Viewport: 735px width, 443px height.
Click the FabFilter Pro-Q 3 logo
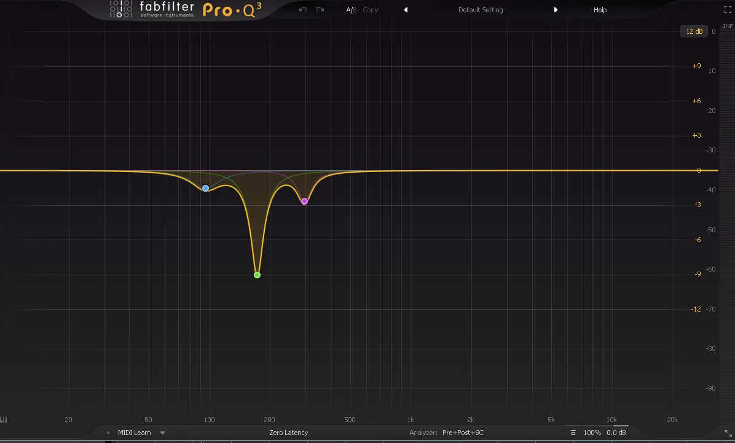tap(186, 9)
